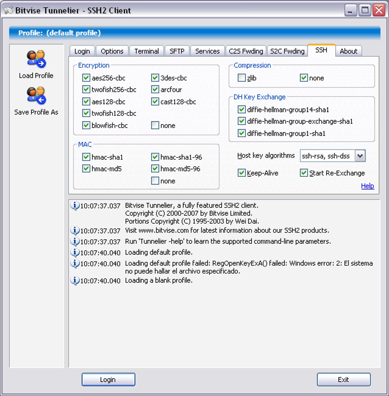Switch to the Login tab
This screenshot has width=389, height=396.
coord(82,51)
